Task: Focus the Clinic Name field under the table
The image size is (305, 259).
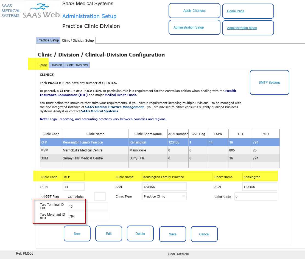Action: (x=177, y=177)
